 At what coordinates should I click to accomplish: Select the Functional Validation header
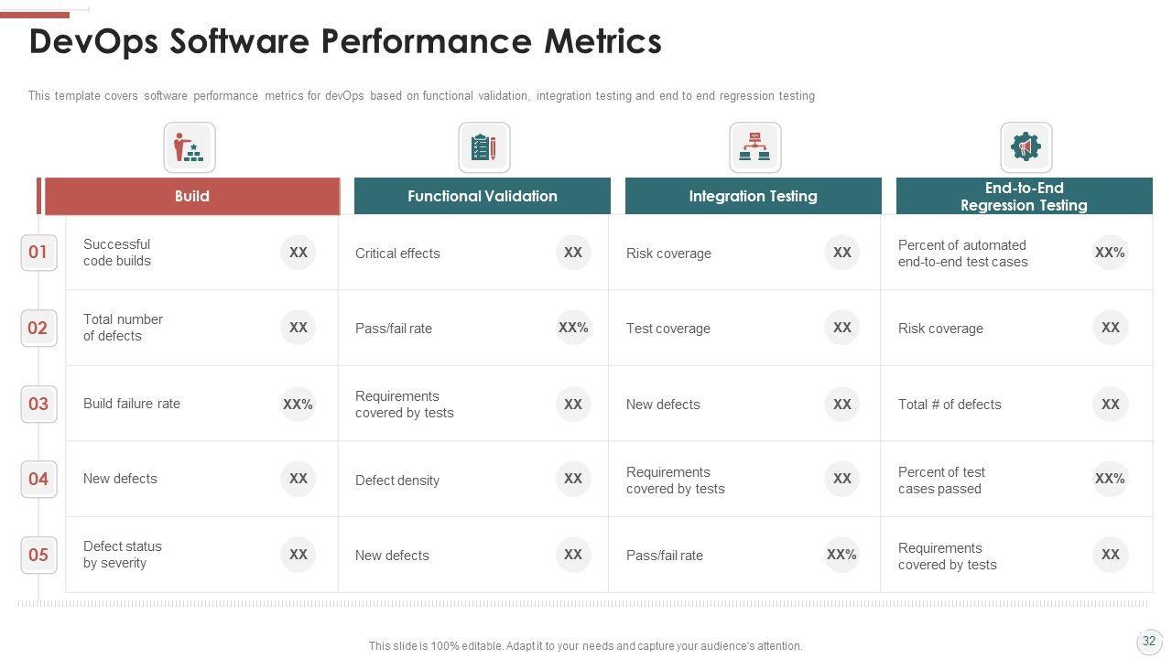click(x=482, y=196)
